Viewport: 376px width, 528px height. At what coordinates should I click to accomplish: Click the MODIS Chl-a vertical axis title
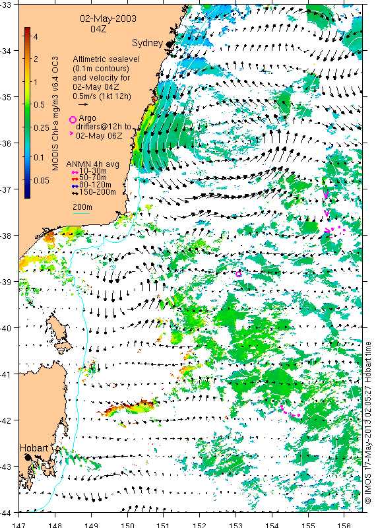(x=55, y=114)
